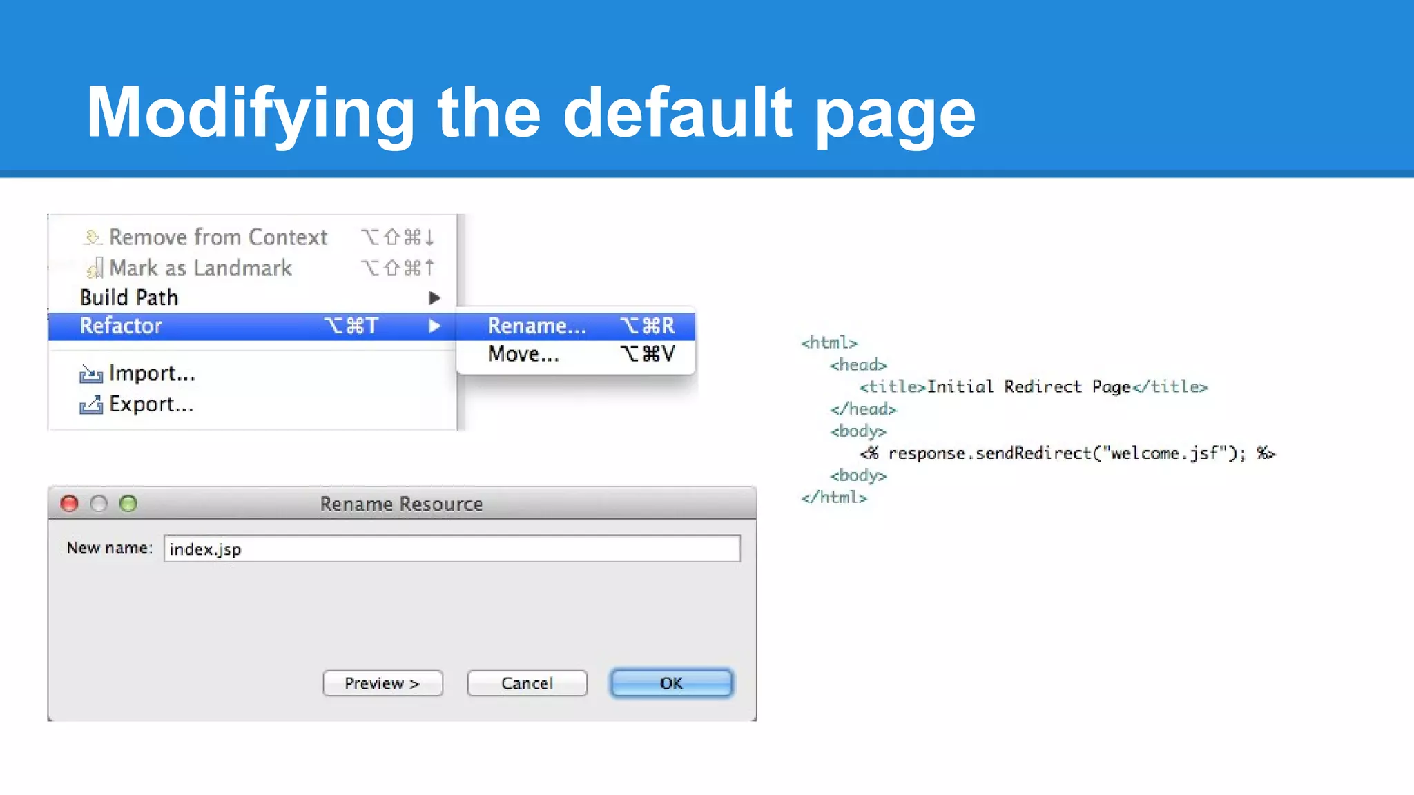The height and width of the screenshot is (795, 1414).
Task: Click the green zoom button on dialog
Action: (128, 504)
